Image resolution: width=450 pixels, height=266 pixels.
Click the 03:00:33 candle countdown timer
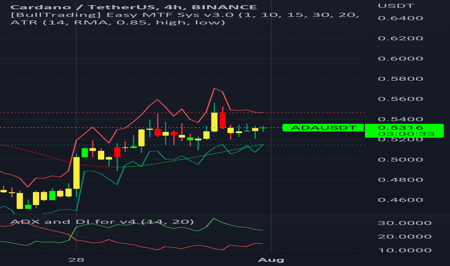(x=406, y=134)
